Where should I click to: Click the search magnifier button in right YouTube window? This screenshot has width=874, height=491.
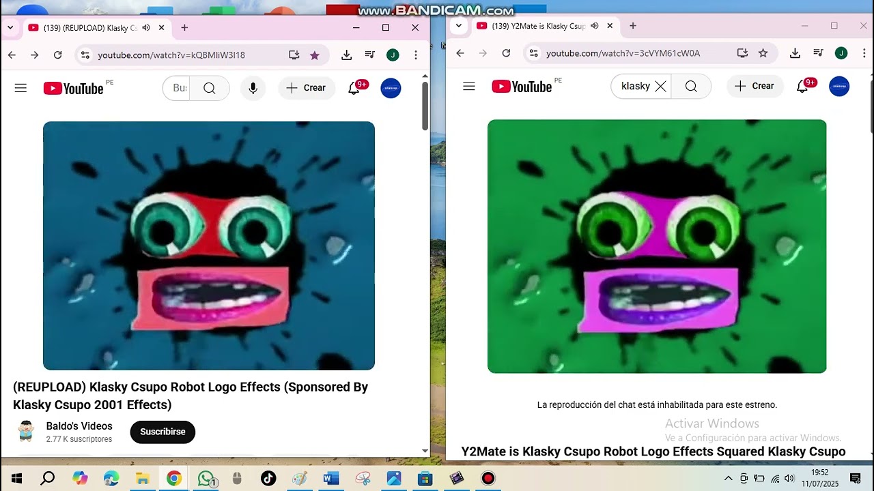(x=691, y=86)
